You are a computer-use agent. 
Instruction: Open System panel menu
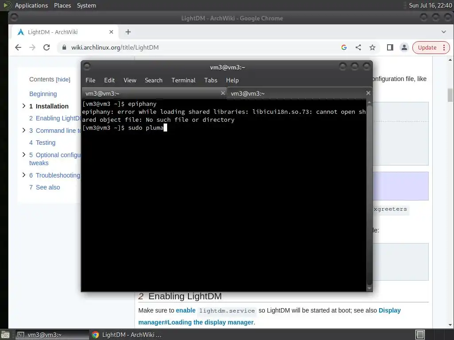(x=86, y=5)
